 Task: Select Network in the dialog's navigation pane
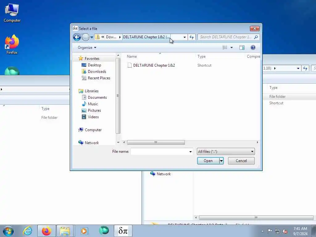coord(92,143)
